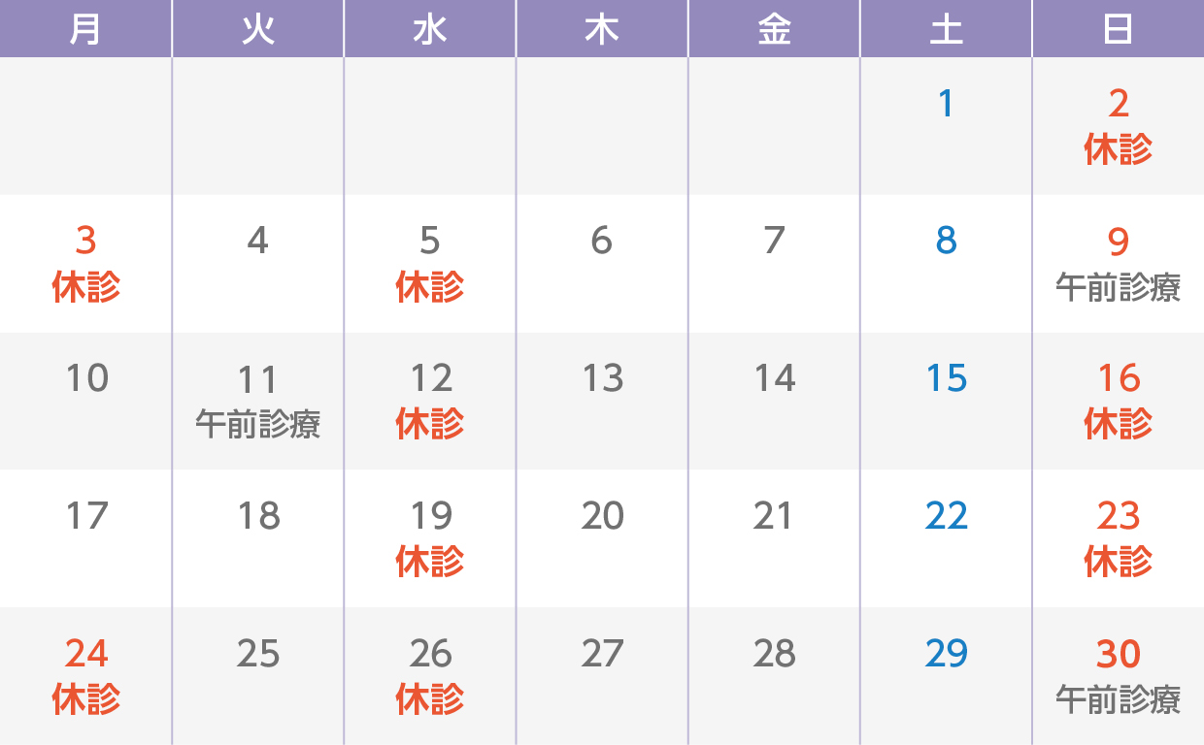Click date 4 on Tuesday
This screenshot has width=1204, height=745.
point(257,241)
